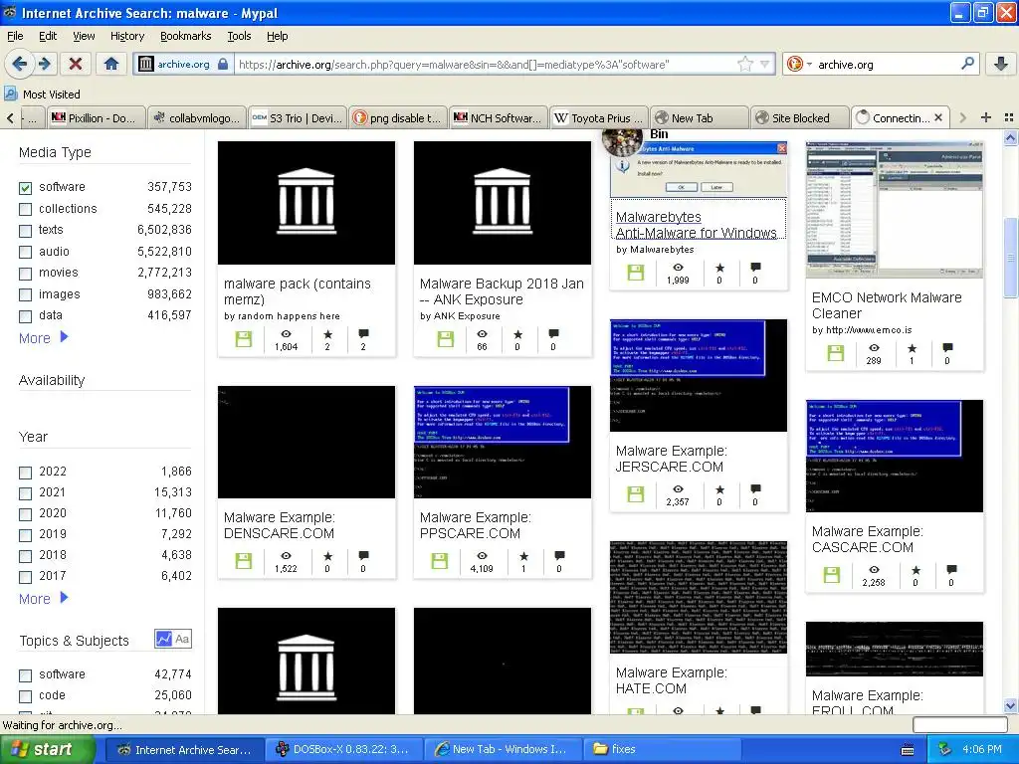Check the movies media type checkbox
1019x764 pixels.
[25, 274]
